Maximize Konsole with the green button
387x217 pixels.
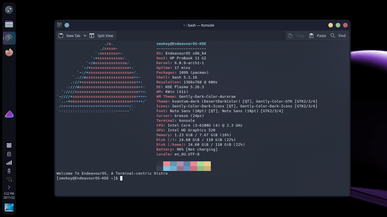(338, 25)
